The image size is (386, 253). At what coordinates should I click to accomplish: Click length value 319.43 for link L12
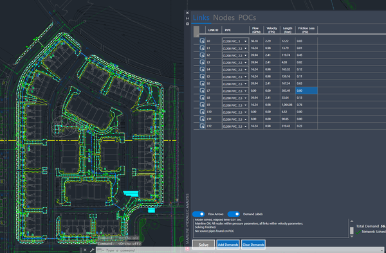286,126
